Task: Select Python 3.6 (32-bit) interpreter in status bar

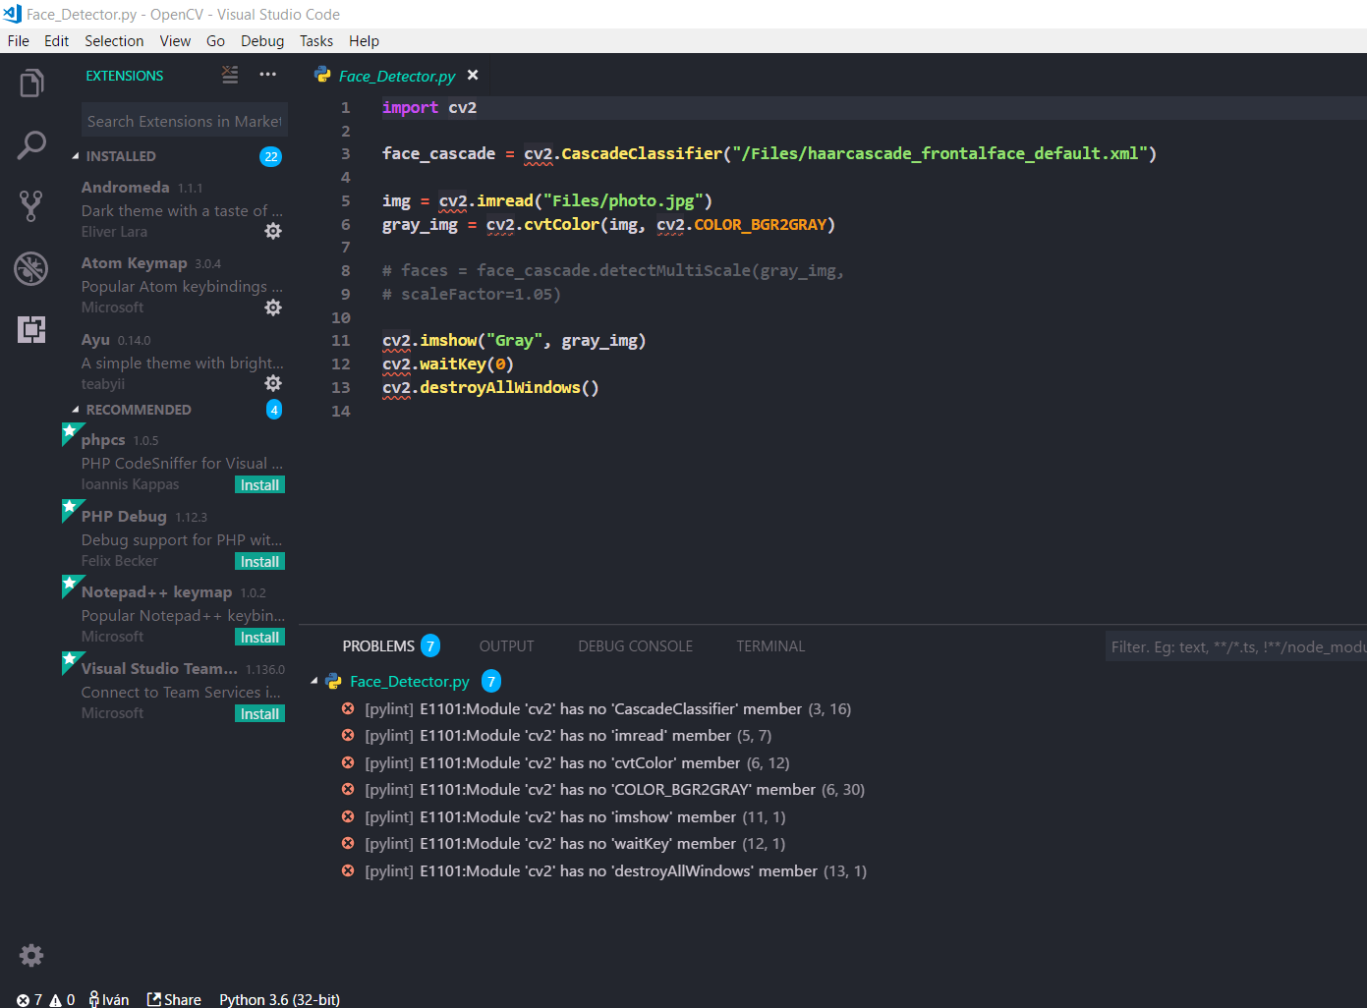Action: [279, 999]
